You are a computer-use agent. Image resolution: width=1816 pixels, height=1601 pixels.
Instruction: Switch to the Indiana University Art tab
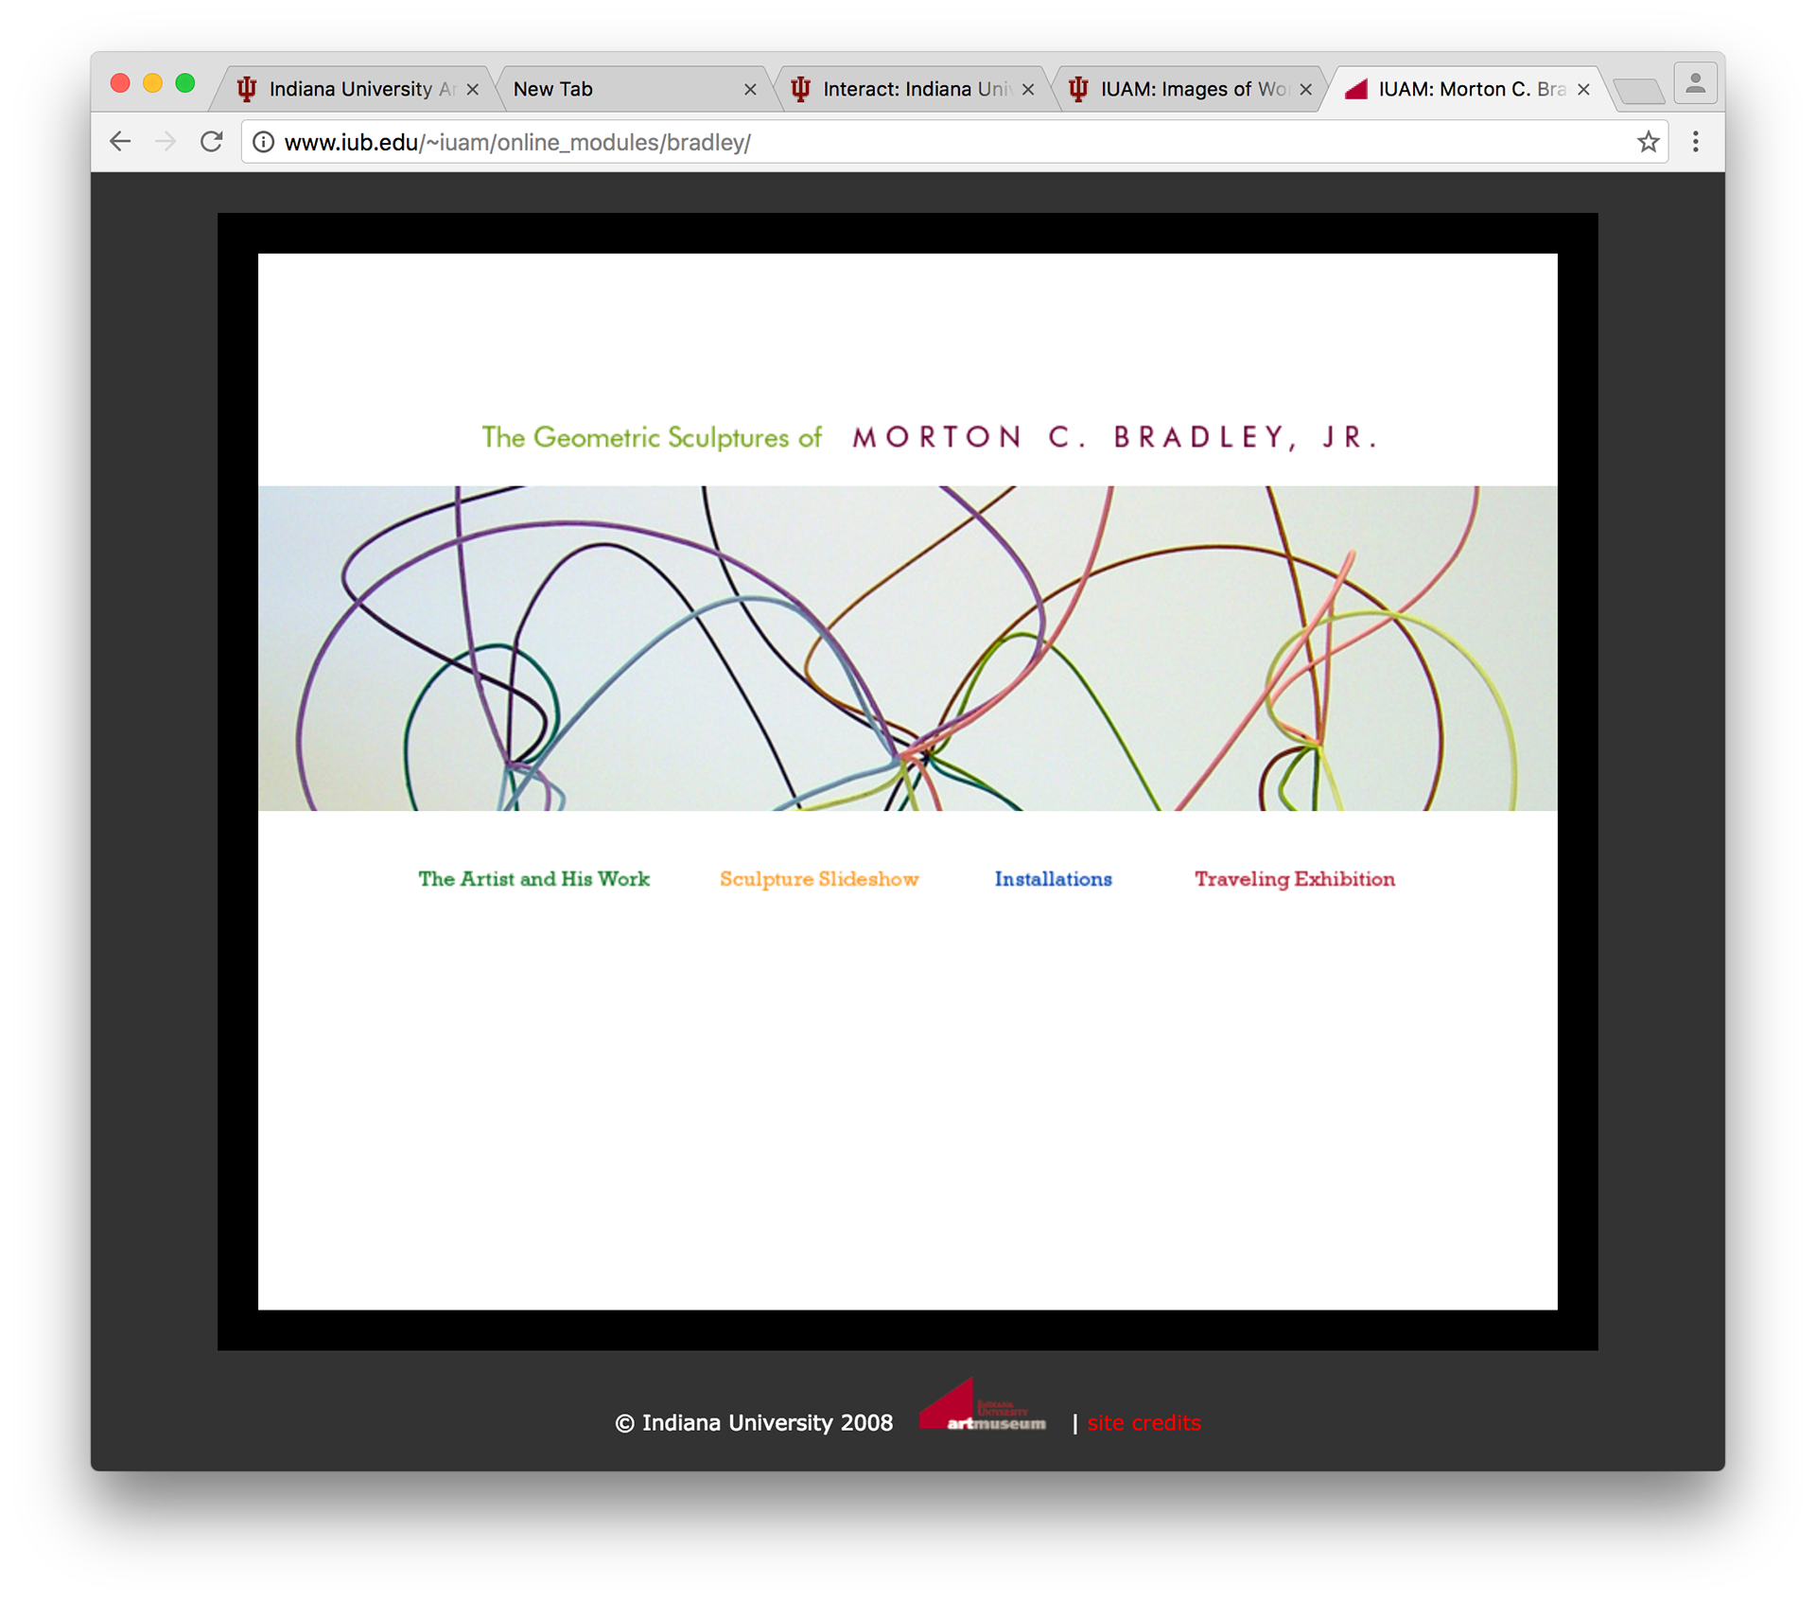coord(350,90)
